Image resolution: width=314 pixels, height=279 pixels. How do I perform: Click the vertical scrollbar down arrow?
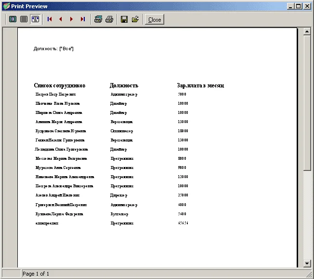307,263
